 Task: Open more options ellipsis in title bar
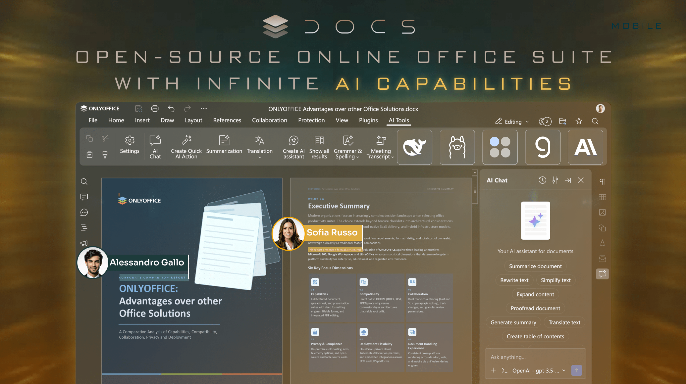(x=203, y=108)
